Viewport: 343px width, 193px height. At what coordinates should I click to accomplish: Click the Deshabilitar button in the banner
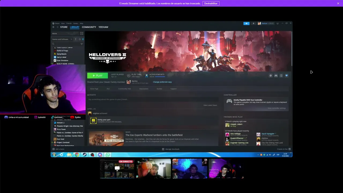pyautogui.click(x=211, y=3)
